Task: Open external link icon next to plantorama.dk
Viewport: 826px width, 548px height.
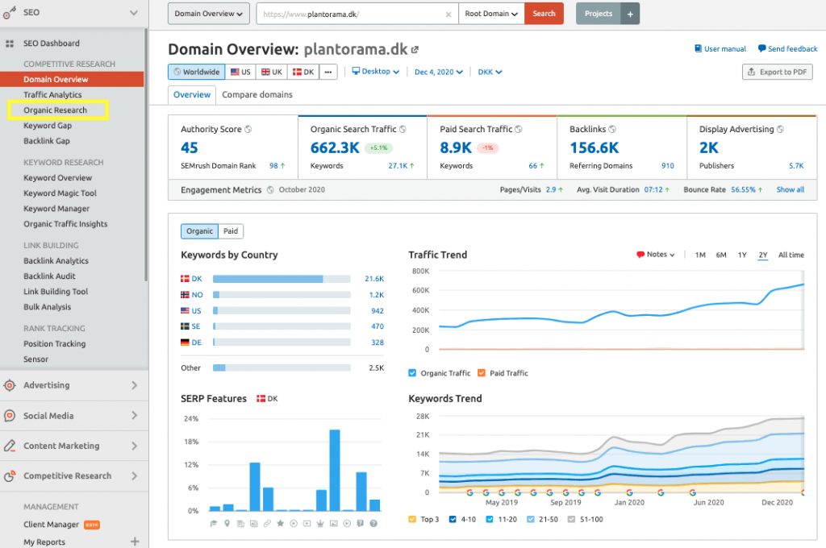Action: point(415,49)
